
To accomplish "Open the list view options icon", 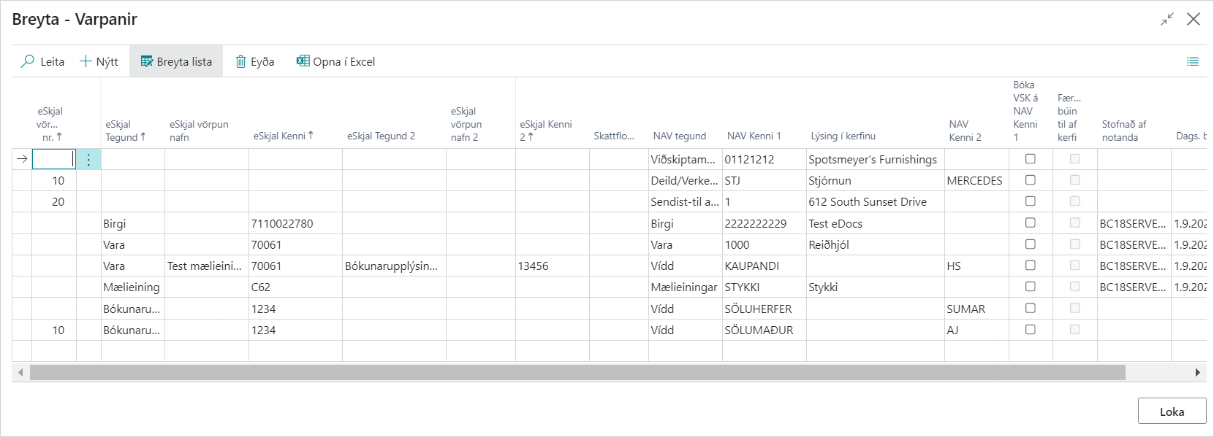I will pyautogui.click(x=1193, y=61).
